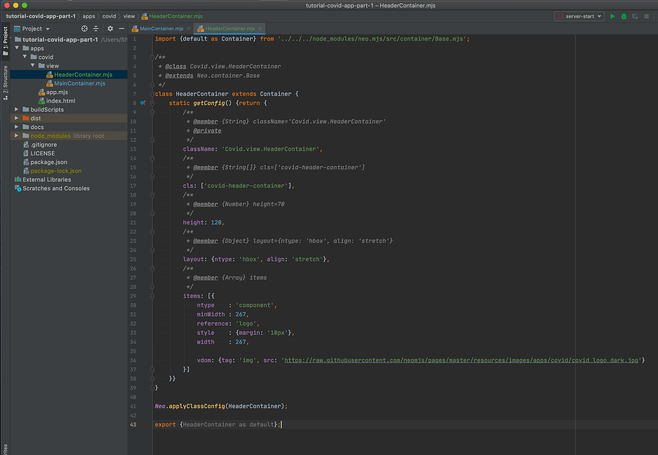This screenshot has height=455, width=658.
Task: Start debugging with the bug icon
Action: [624, 16]
